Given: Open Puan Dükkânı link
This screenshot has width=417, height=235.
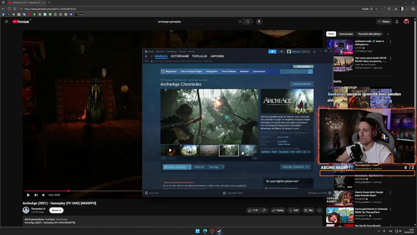Looking at the screenshot, I should coord(229,71).
